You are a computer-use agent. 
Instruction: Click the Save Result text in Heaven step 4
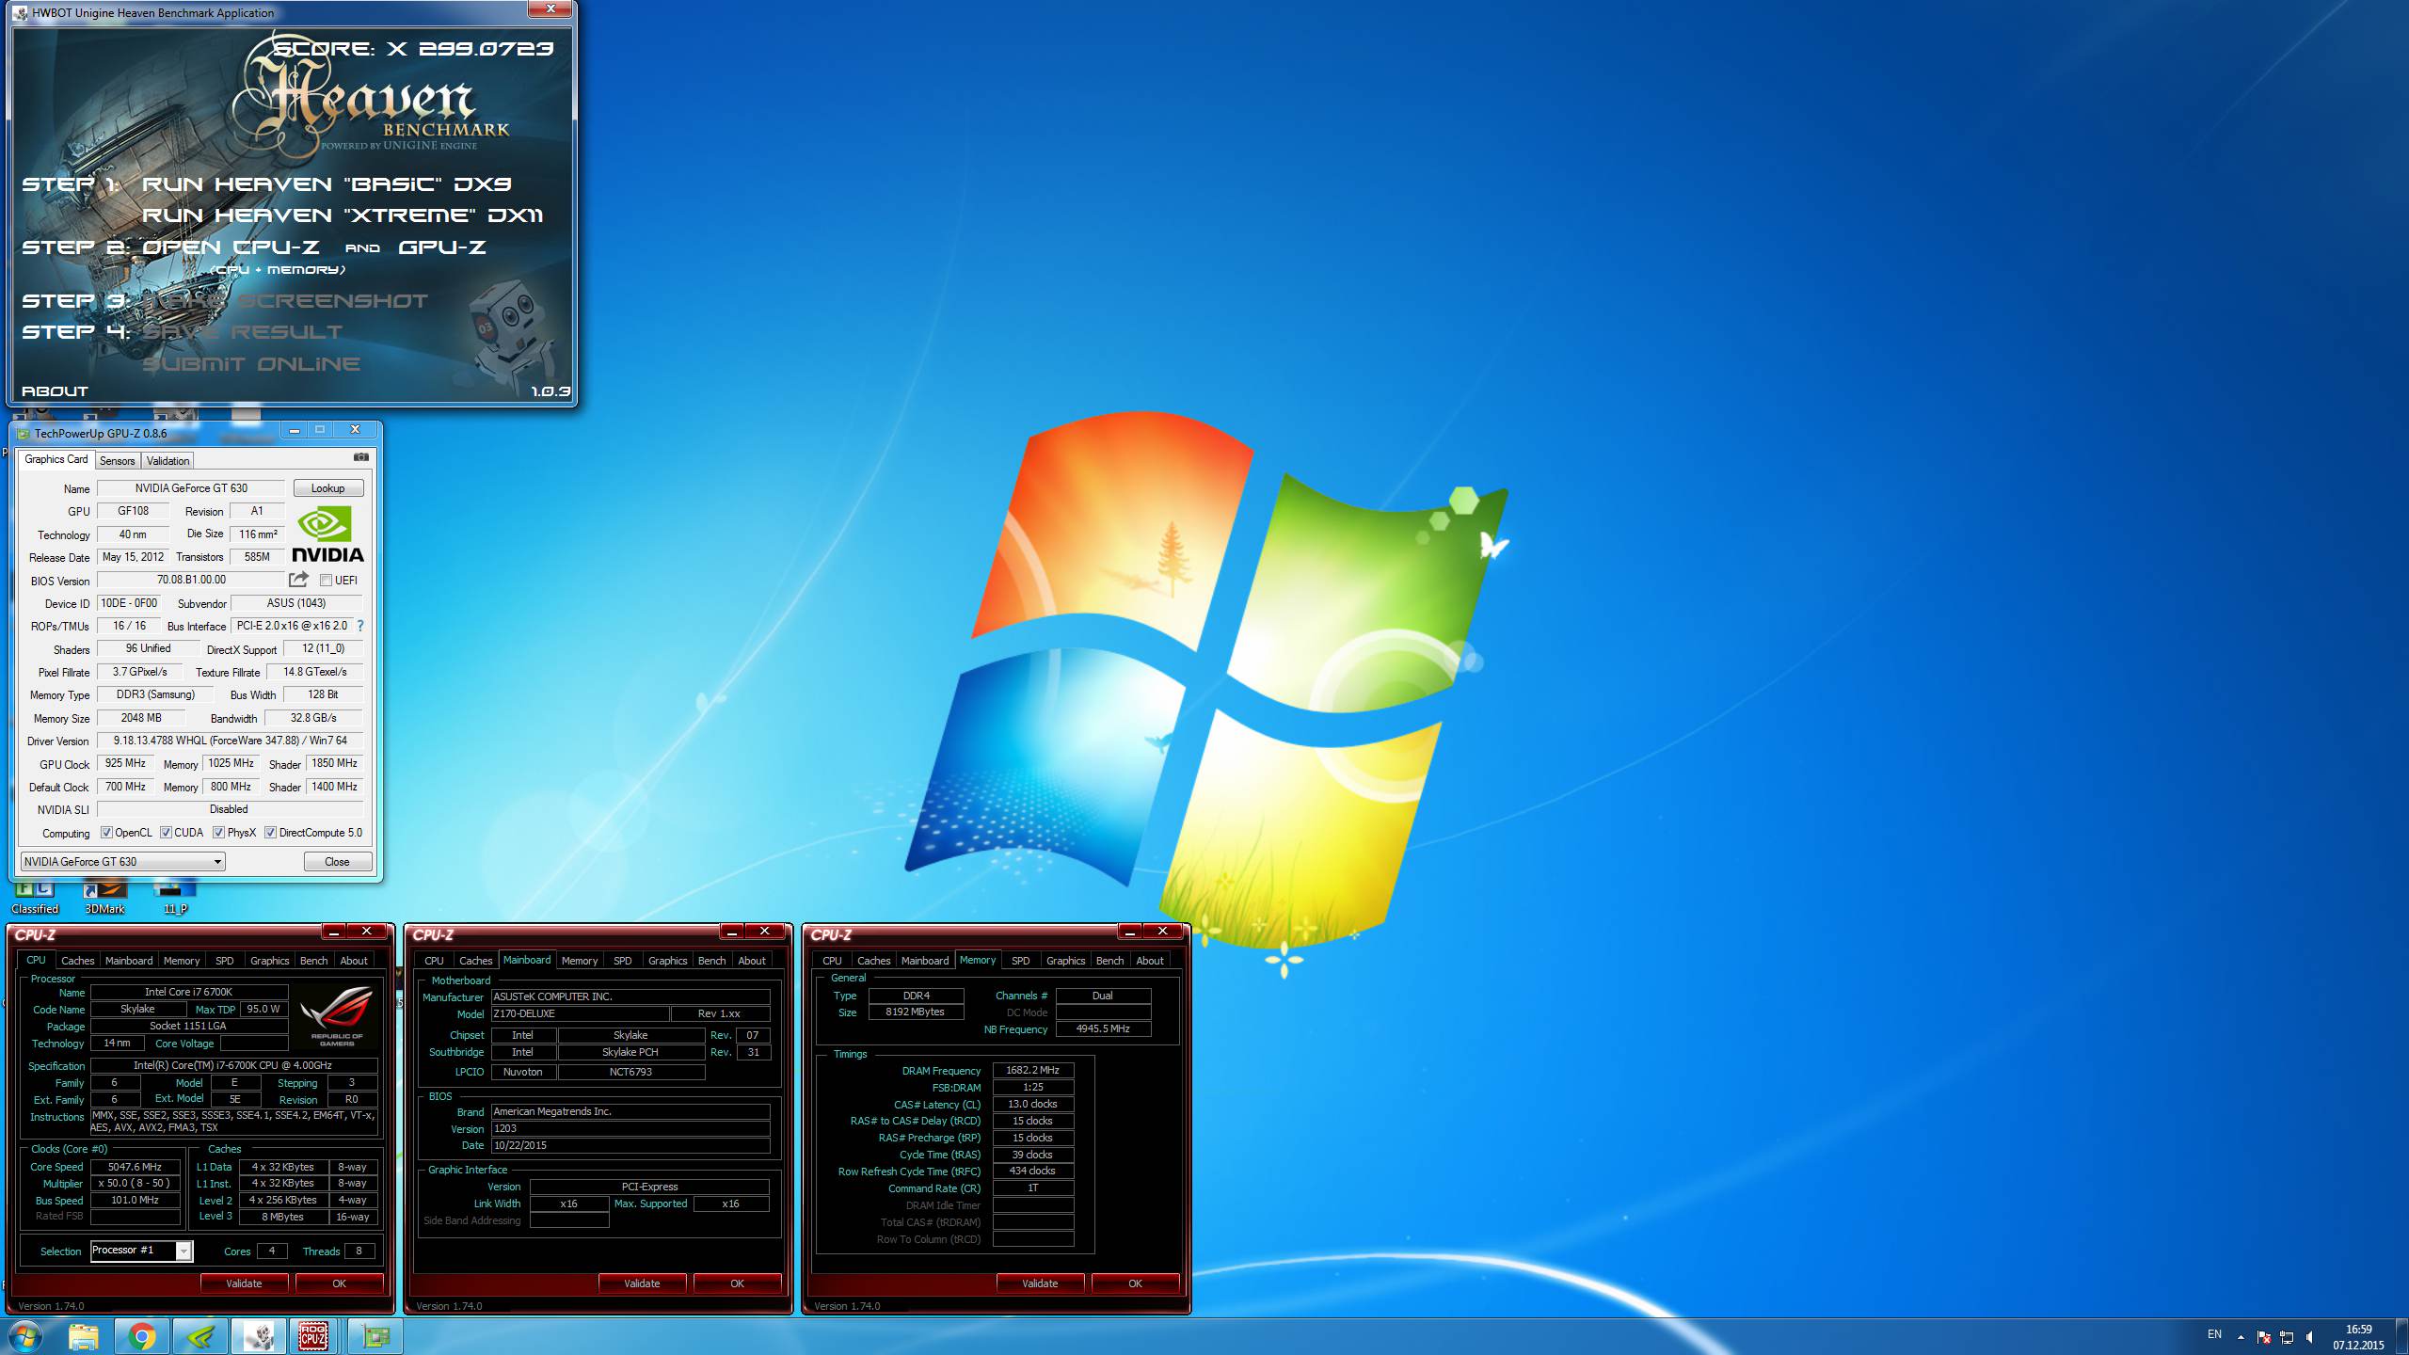pos(242,332)
